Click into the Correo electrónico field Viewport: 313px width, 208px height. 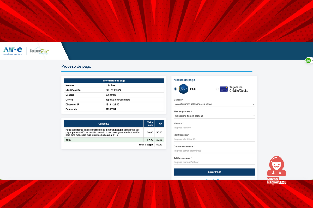(x=214, y=151)
